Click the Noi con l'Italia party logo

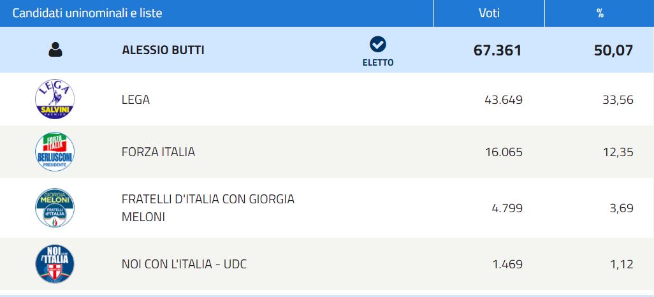coord(54,264)
